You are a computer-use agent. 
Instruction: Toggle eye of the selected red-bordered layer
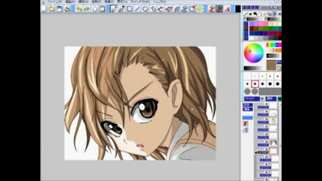267,149
